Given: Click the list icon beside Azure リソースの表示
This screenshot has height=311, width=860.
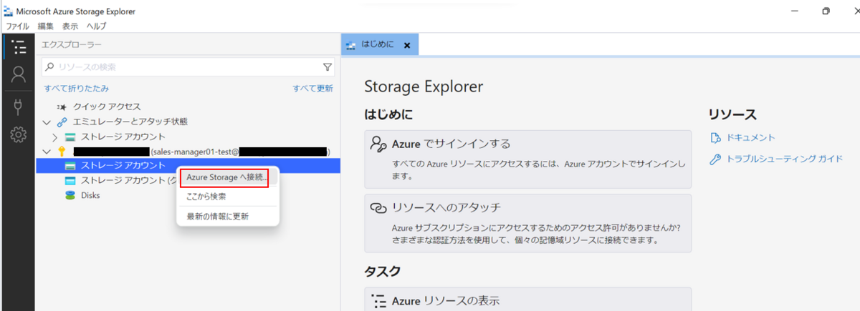Looking at the screenshot, I should [378, 300].
